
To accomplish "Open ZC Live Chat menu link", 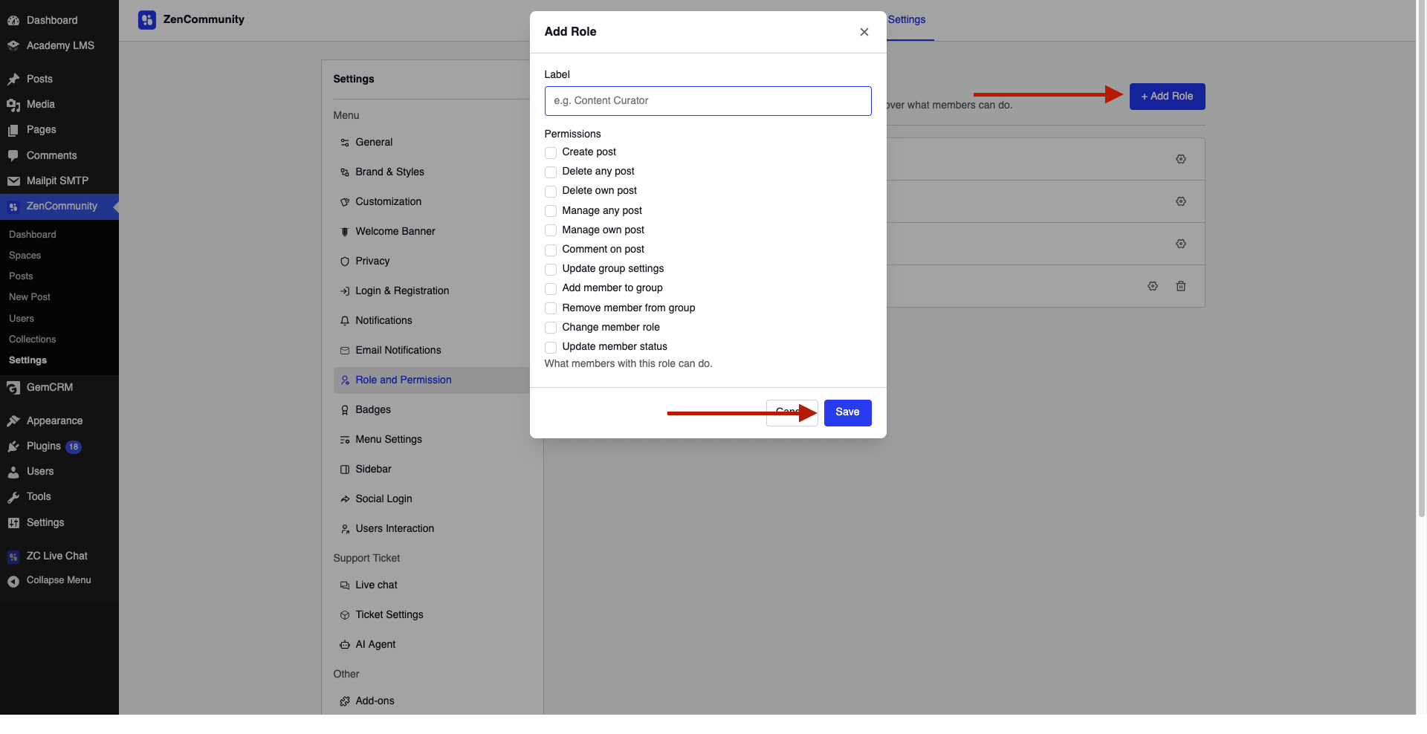I will pos(56,556).
